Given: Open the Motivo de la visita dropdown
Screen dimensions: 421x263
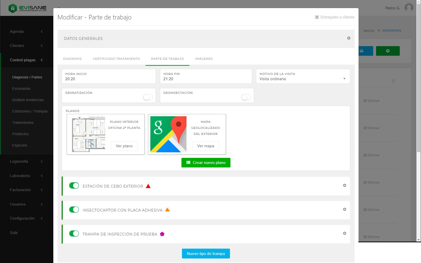Looking at the screenshot, I should pyautogui.click(x=303, y=76).
